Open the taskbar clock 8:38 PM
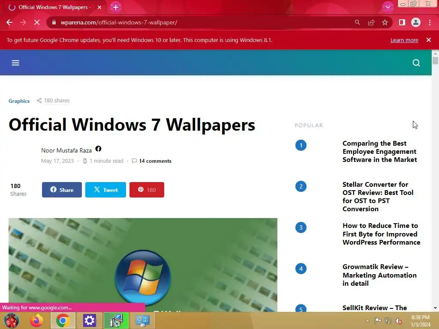The image size is (439, 329). point(420,321)
